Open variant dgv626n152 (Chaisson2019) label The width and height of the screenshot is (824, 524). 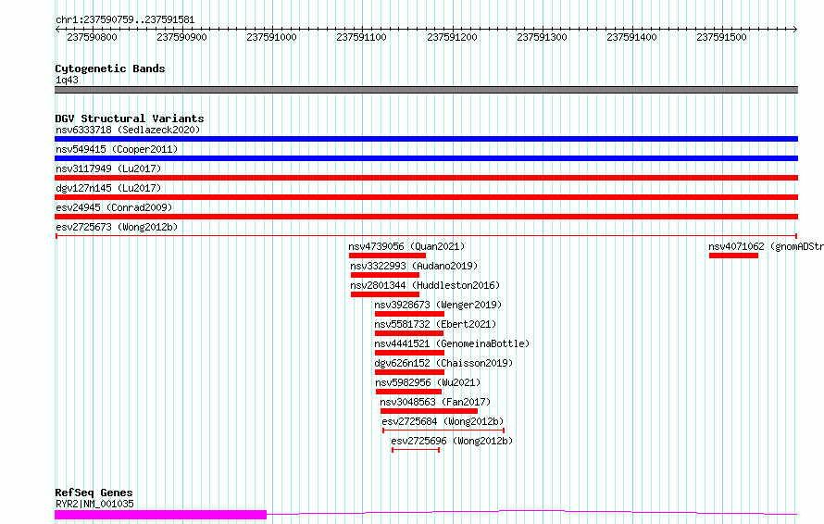(x=443, y=363)
